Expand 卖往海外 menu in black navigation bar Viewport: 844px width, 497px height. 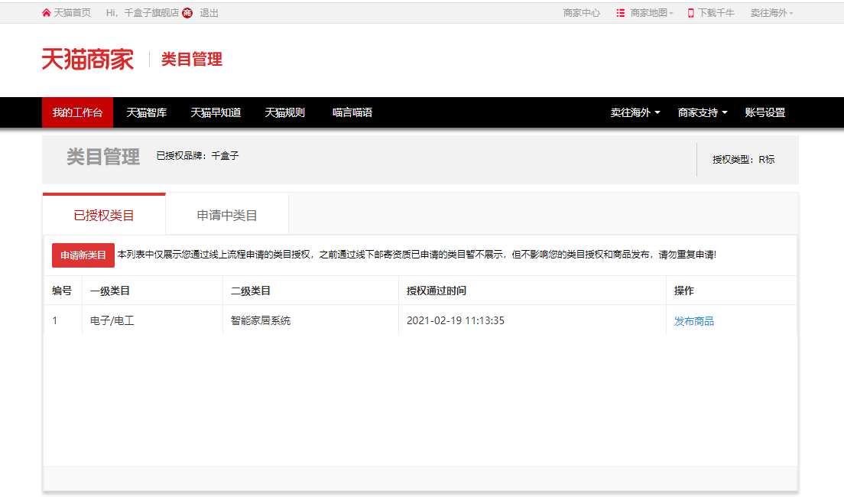[635, 112]
